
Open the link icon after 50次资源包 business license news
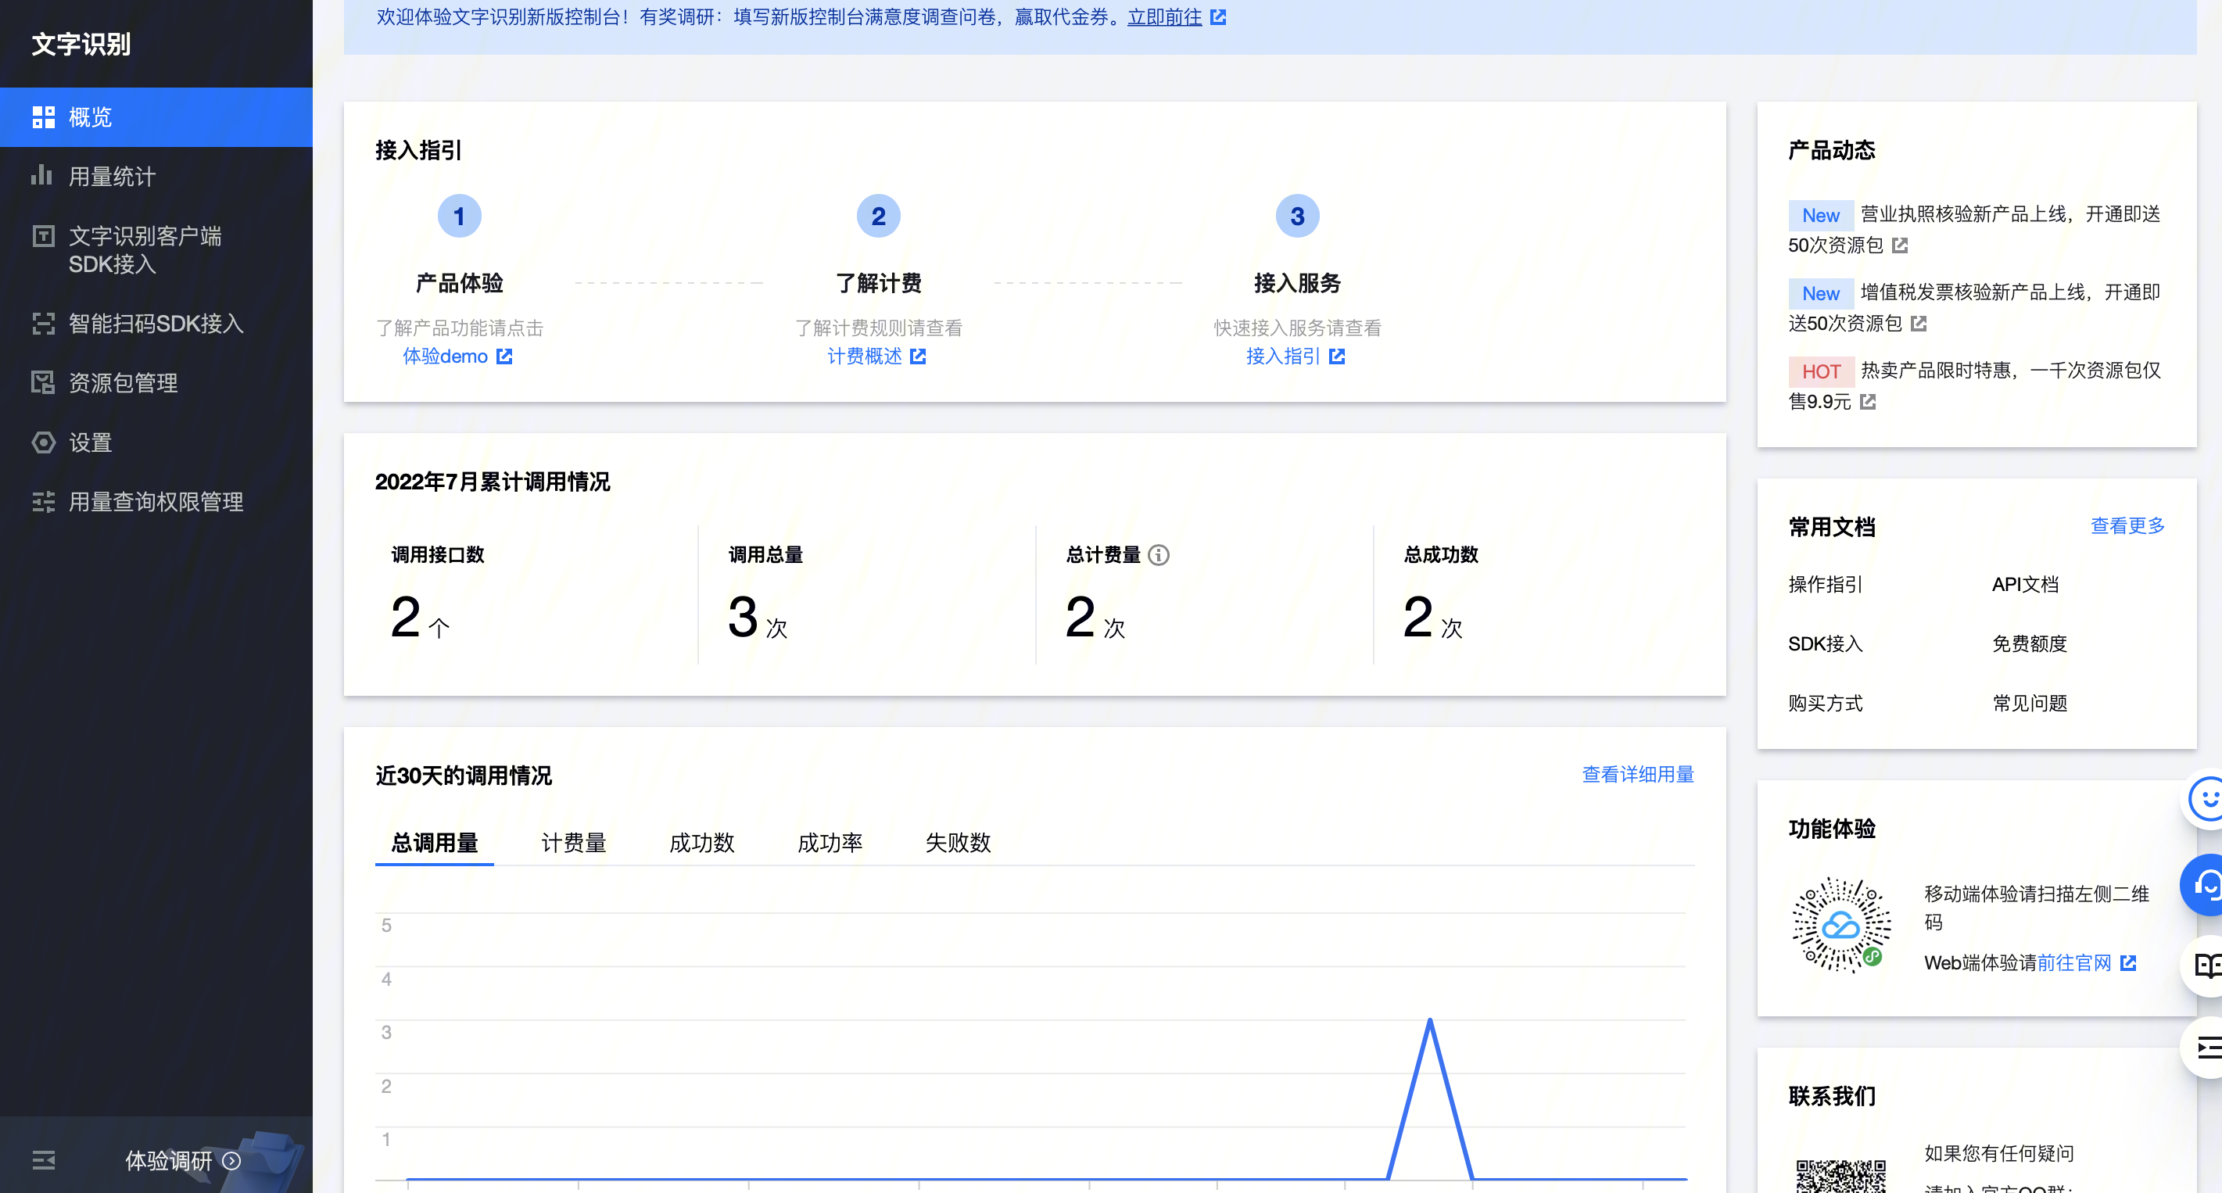(x=1900, y=245)
